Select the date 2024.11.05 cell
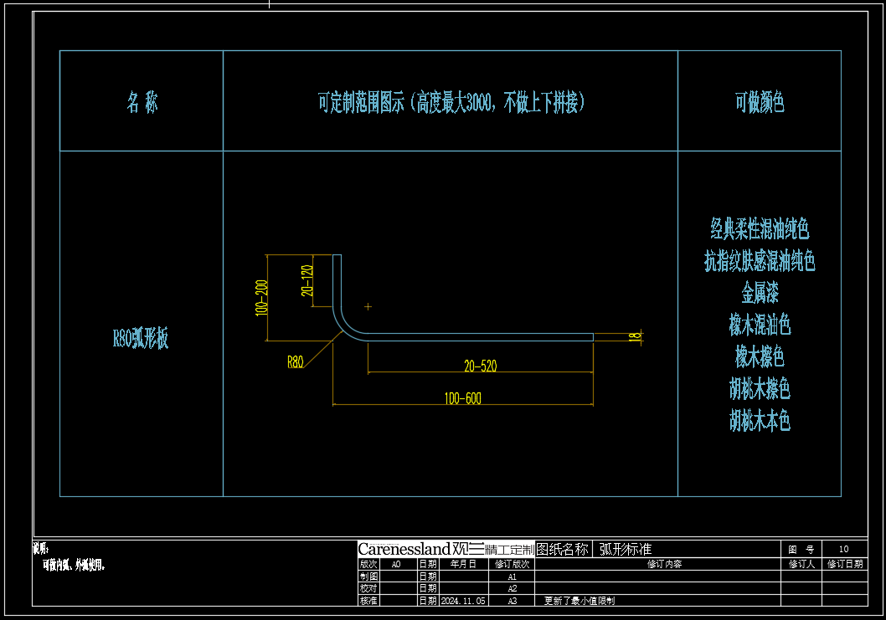 pos(462,601)
